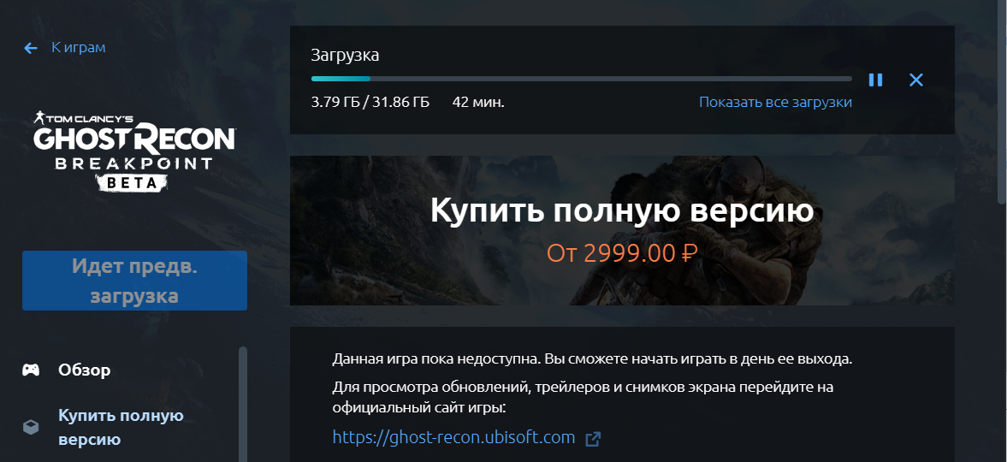Click the box icon beside Купить полную версию
Viewport: 1007px width, 462px height.
click(x=31, y=427)
